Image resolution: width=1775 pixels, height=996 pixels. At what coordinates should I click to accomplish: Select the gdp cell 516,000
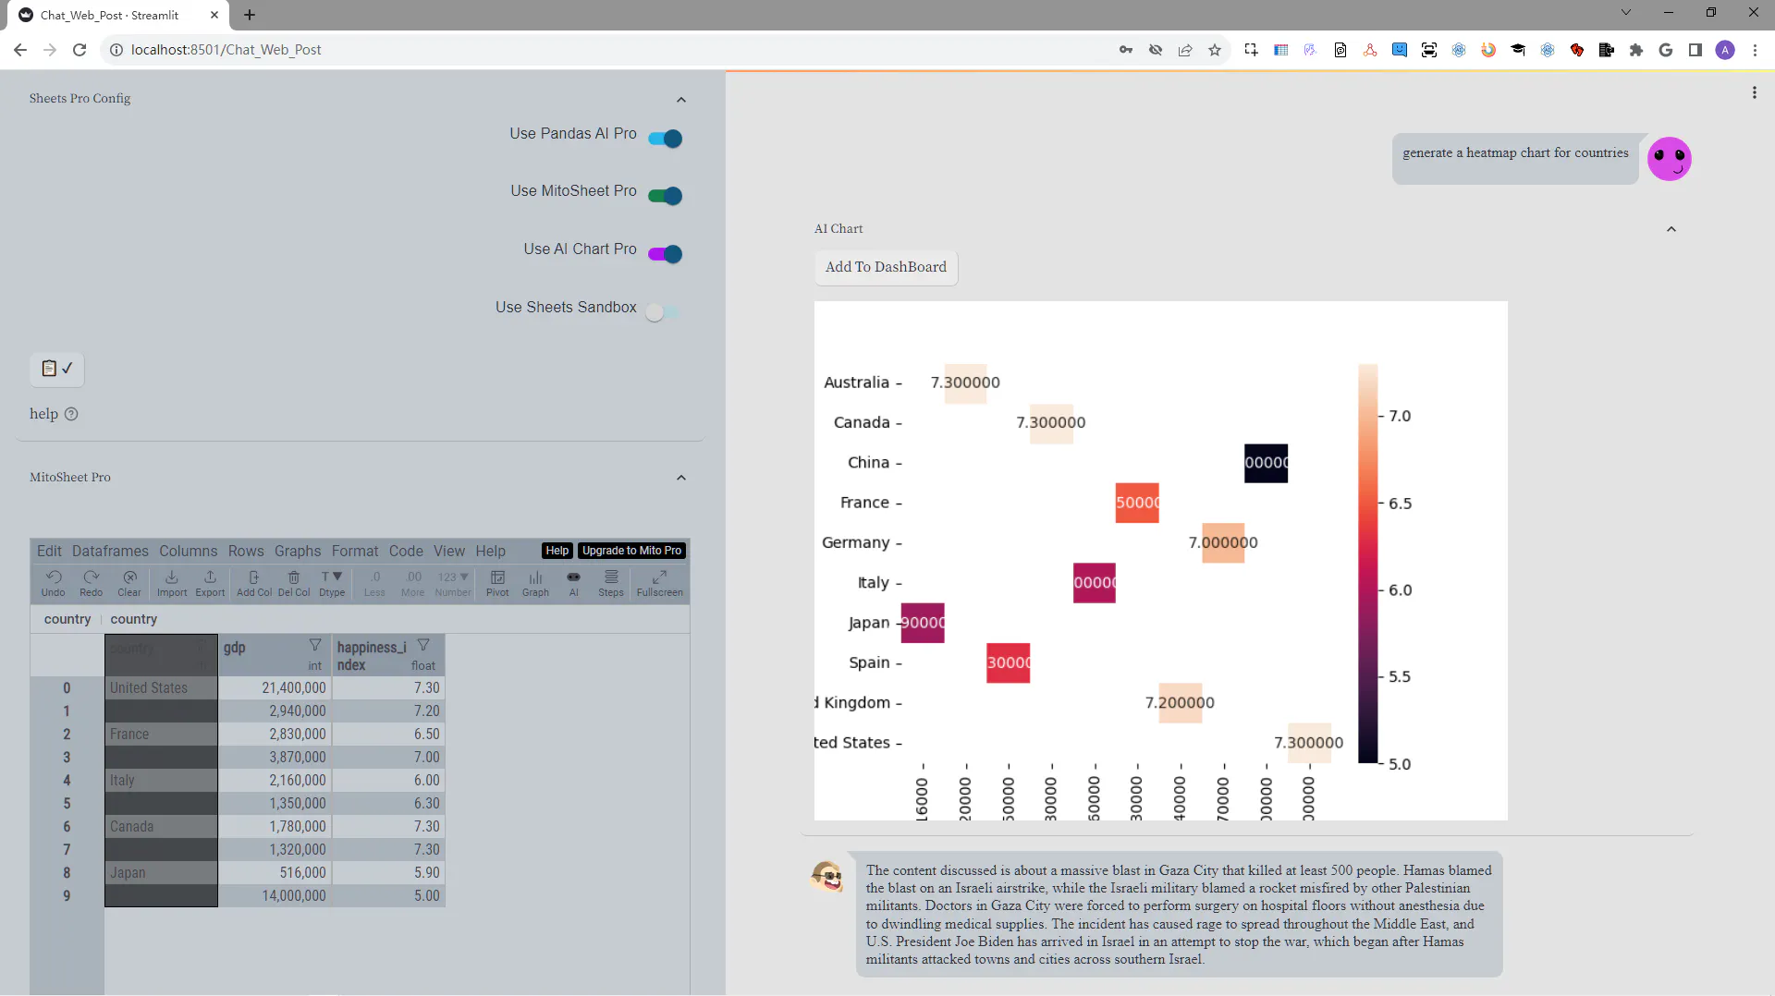275,873
